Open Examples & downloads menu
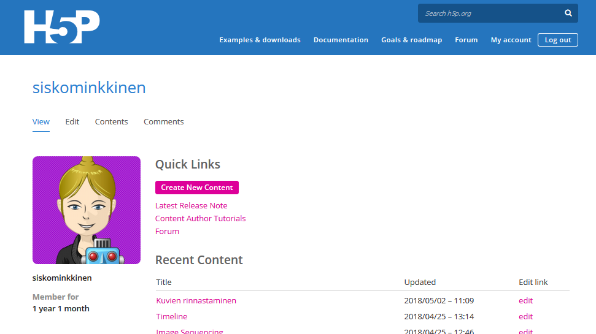 click(x=260, y=40)
